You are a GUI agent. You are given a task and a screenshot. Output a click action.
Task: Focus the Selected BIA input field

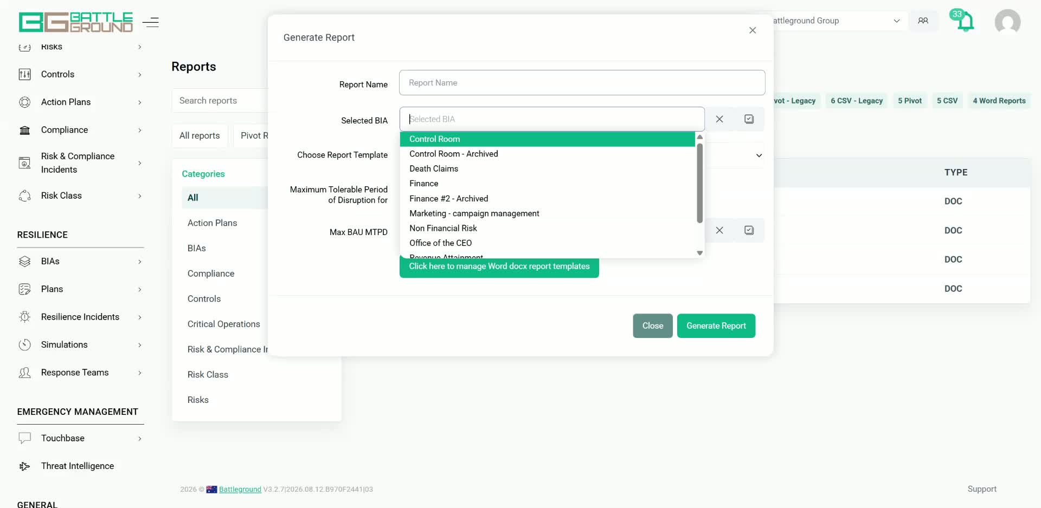[x=552, y=119]
